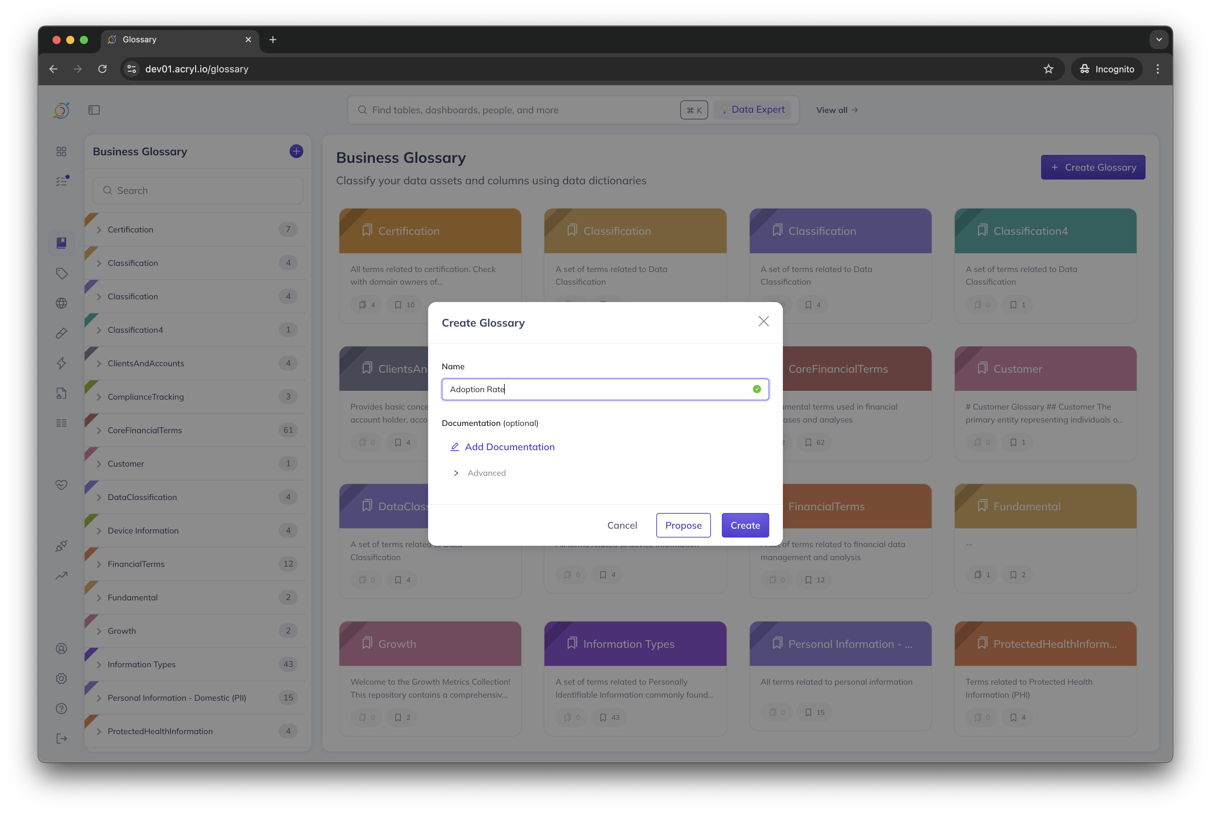Image resolution: width=1211 pixels, height=813 pixels.
Task: Click the Data Expert toggle button
Action: pyautogui.click(x=753, y=110)
